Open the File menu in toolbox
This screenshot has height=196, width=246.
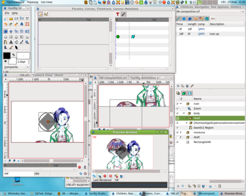(7, 13)
